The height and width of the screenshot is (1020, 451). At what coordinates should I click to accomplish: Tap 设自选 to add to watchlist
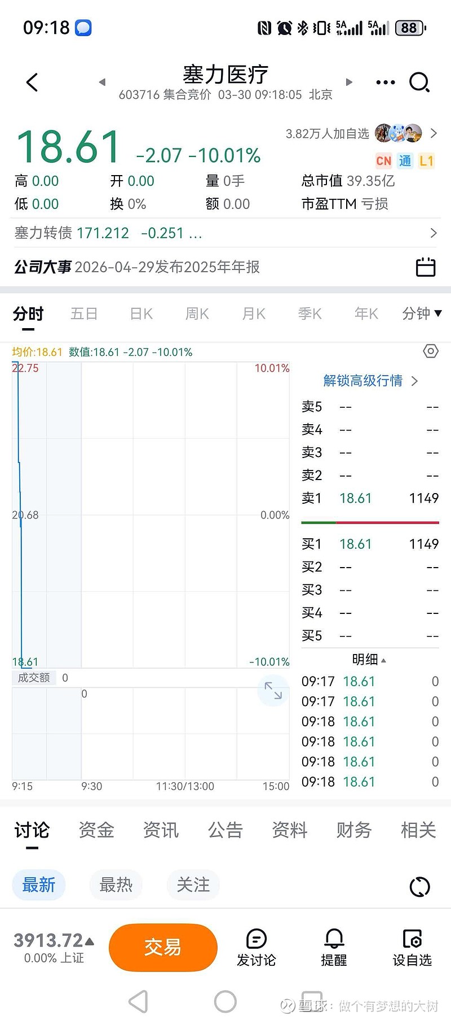coord(412,947)
